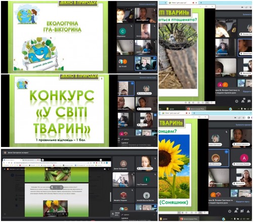
Task: Open the уроки folder taskbar item in sunflower screenshot
Action: click(x=164, y=219)
